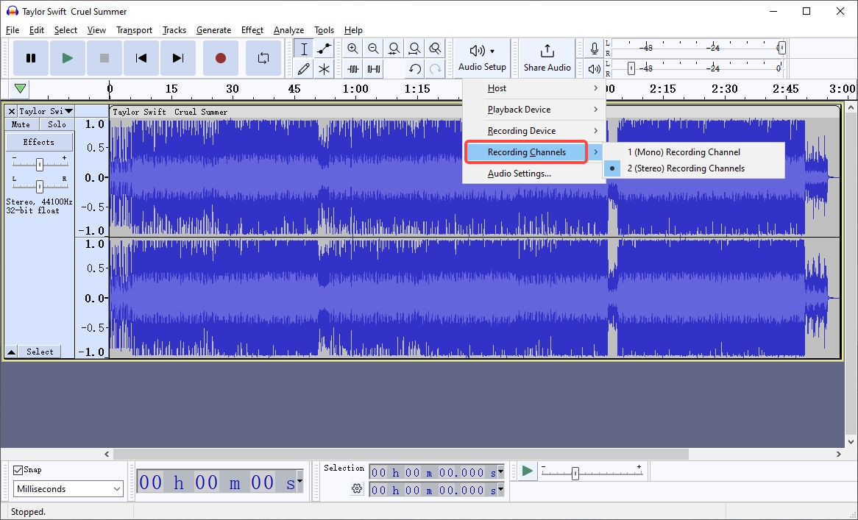Solo the Taylor Swift track
Screen dimensions: 858x520
pos(57,125)
